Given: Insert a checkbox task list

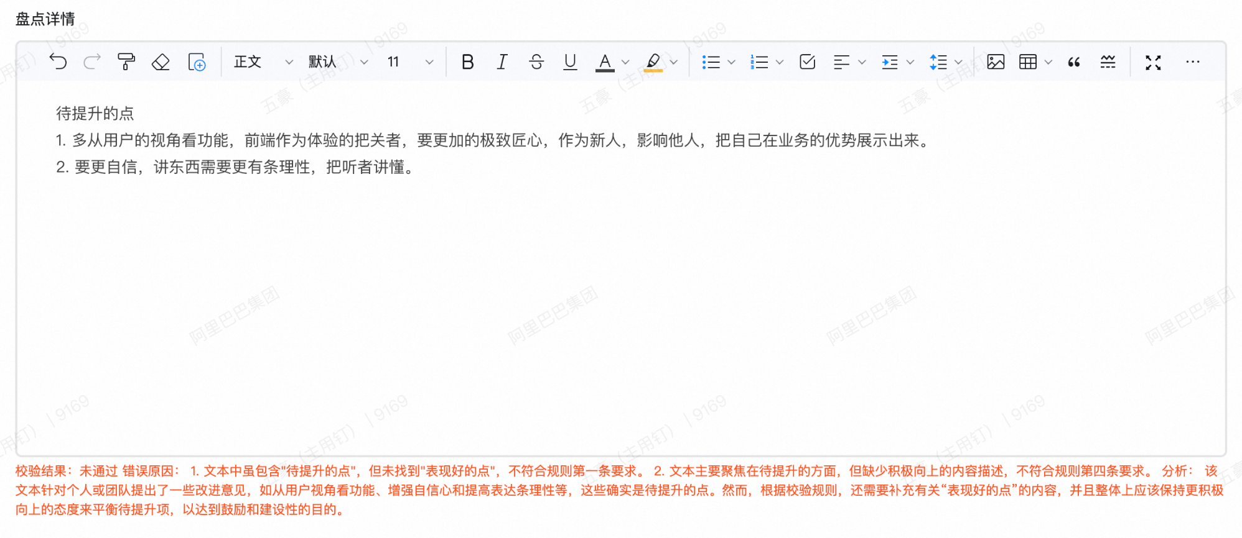Looking at the screenshot, I should click(x=807, y=62).
